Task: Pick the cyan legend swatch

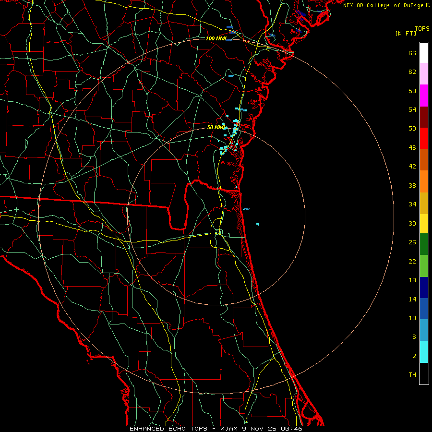Action: coord(424,352)
